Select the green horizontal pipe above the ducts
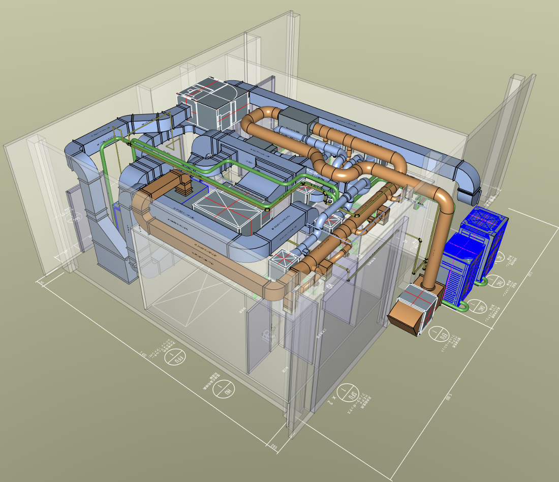 point(213,167)
